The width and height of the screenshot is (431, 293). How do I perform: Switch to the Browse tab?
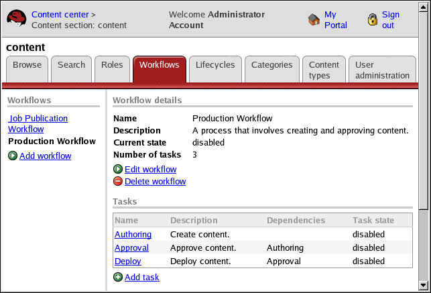click(x=27, y=69)
